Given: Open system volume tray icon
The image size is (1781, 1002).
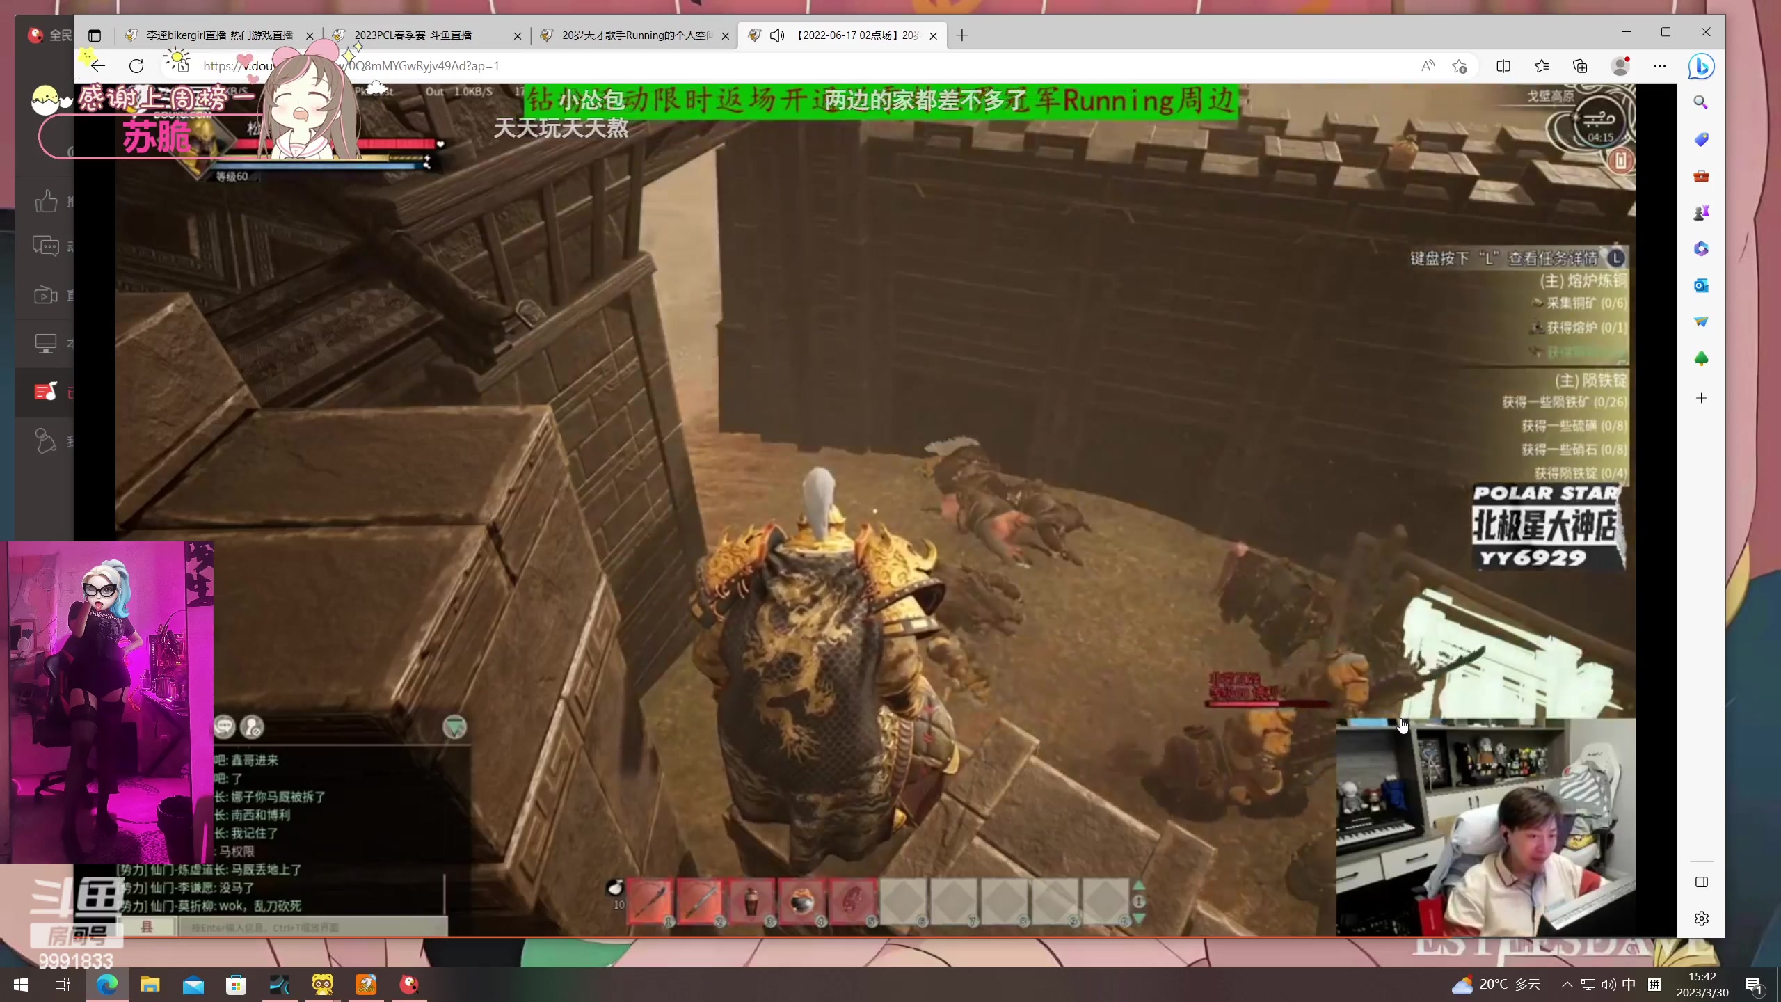Looking at the screenshot, I should coord(1608,985).
